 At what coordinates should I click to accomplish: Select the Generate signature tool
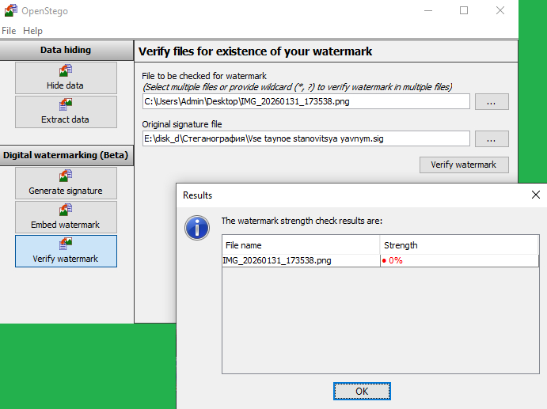pos(66,183)
